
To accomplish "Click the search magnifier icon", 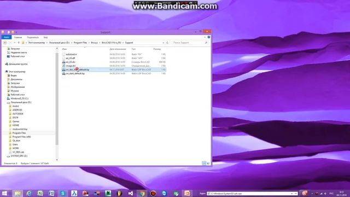I will point(206,43).
